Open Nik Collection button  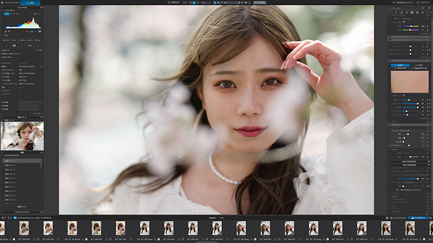pyautogui.click(x=398, y=218)
